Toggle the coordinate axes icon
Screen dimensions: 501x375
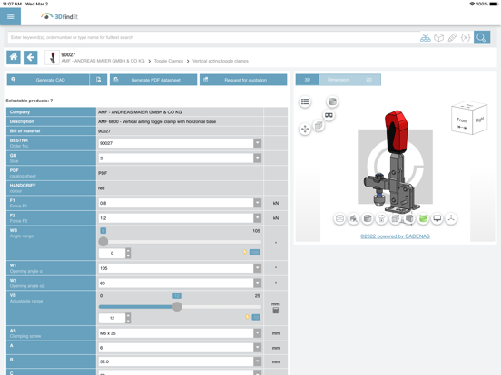click(x=451, y=219)
